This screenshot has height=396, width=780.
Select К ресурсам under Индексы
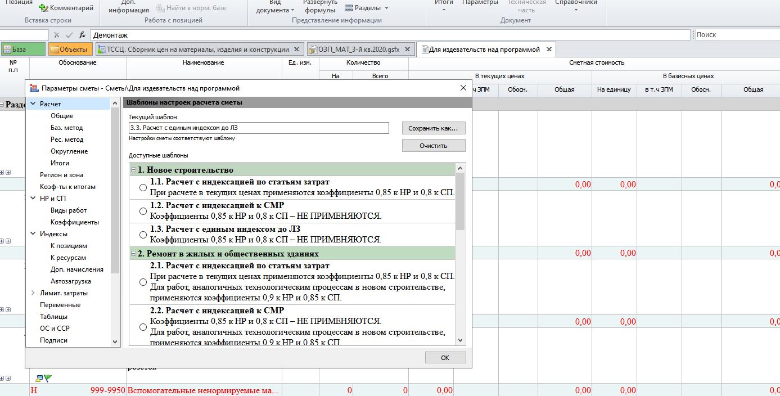(68, 258)
